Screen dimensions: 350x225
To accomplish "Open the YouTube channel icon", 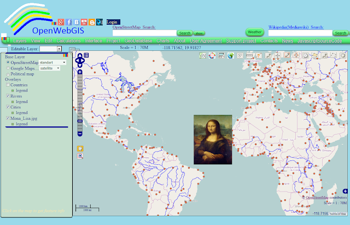I will pyautogui.click(x=84, y=22).
